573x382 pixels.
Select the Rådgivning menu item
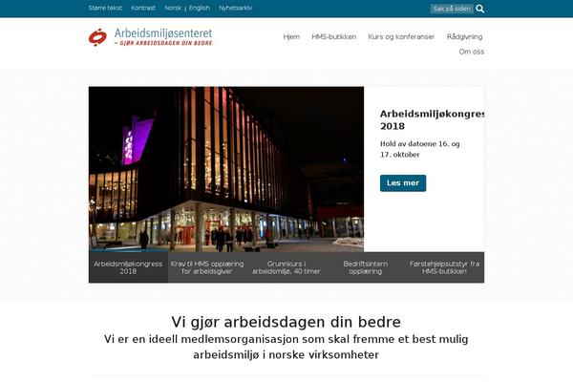(464, 37)
